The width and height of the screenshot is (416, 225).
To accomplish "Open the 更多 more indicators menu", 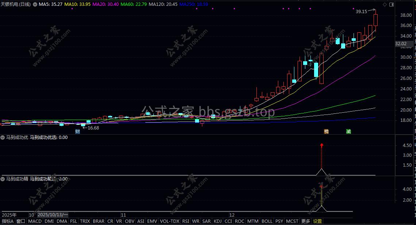I will point(305,221).
